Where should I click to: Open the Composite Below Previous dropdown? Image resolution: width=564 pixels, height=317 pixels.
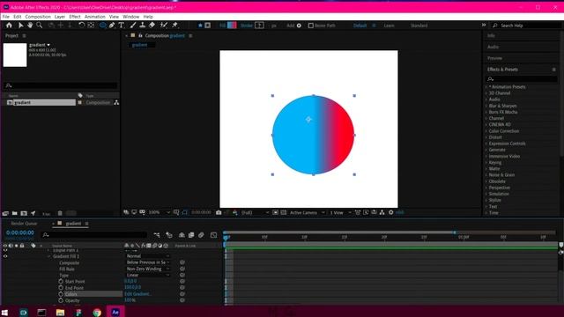click(147, 262)
